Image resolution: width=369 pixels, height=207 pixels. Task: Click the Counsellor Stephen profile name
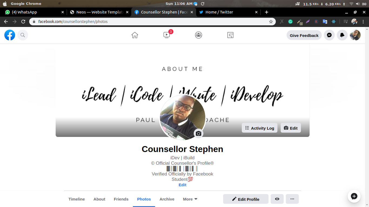pyautogui.click(x=182, y=149)
